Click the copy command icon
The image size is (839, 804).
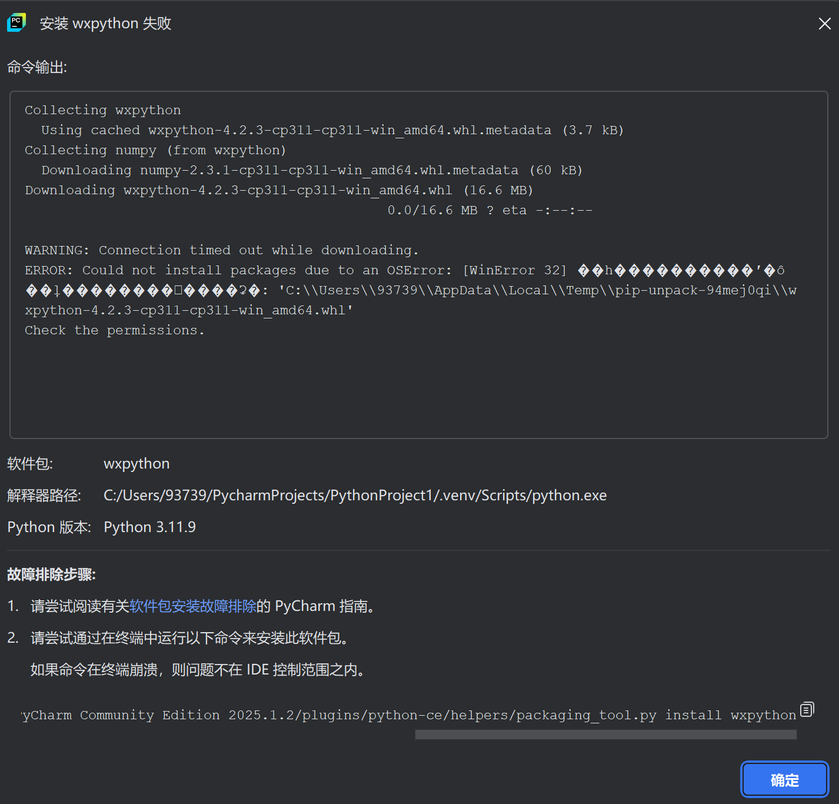coord(807,709)
